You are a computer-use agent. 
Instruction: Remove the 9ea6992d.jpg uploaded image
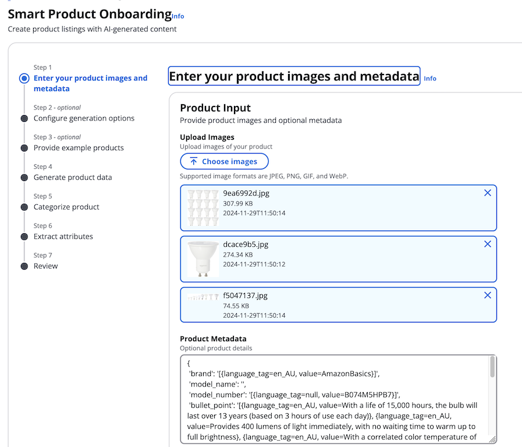pos(488,193)
